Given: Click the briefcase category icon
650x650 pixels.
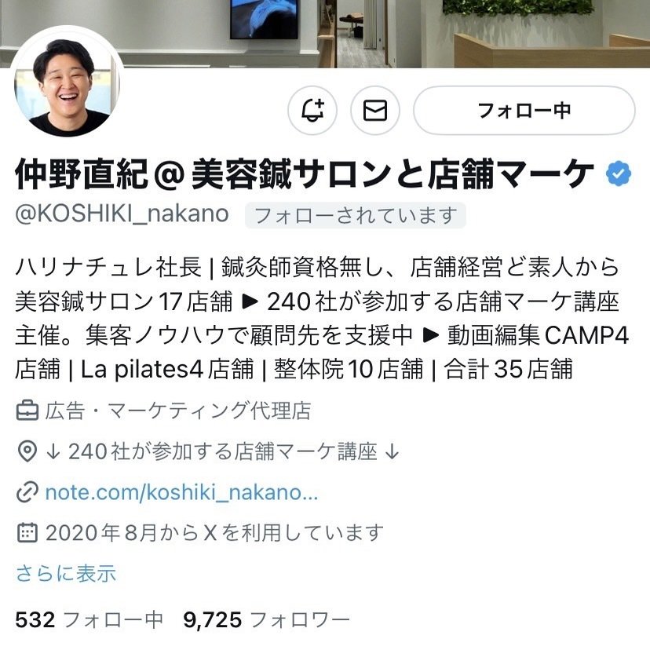Looking at the screenshot, I should [27, 411].
